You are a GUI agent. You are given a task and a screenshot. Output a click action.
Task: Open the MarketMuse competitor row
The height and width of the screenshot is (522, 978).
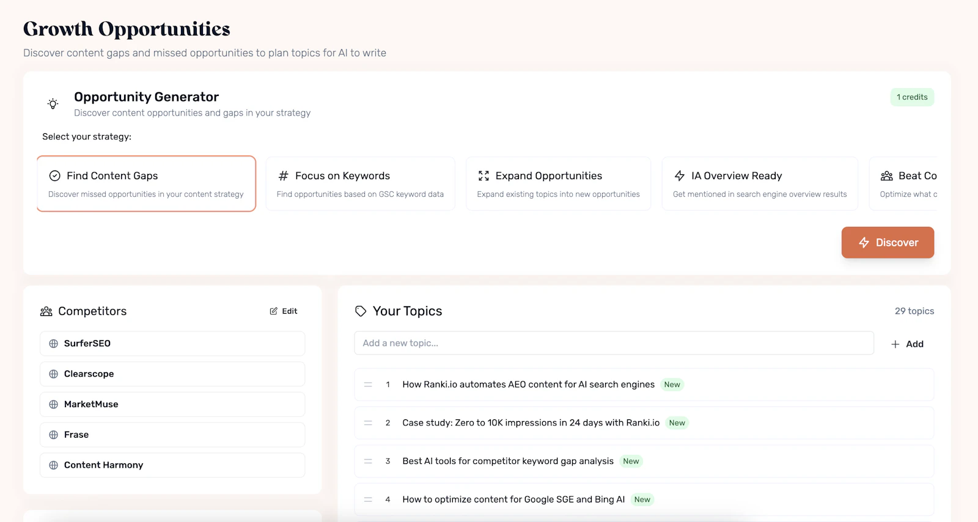(172, 405)
